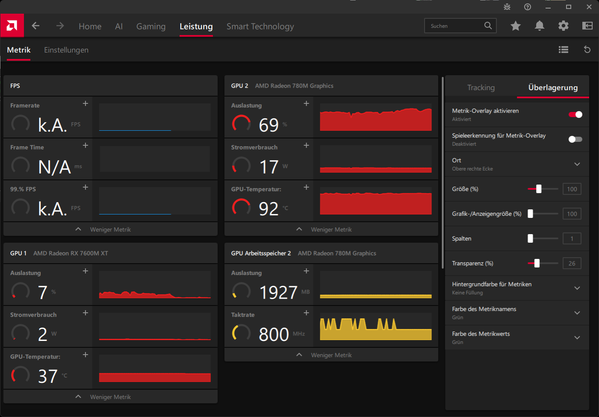Enable Spieleerkennung für Metrik-Overlay toggle

[575, 139]
